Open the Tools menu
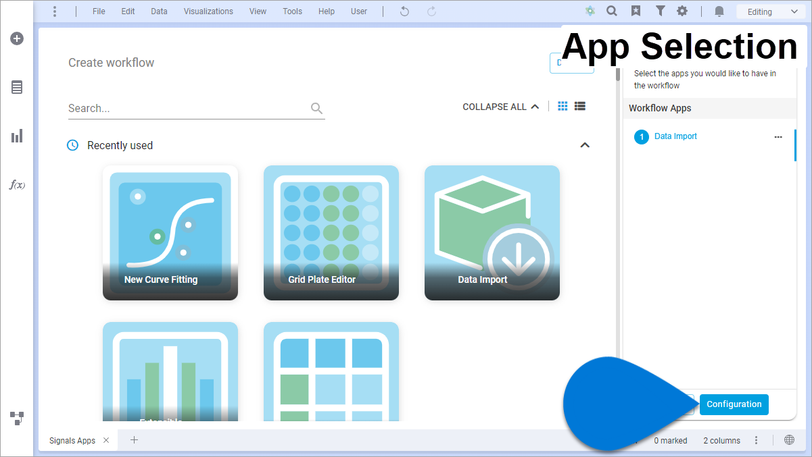Image resolution: width=812 pixels, height=457 pixels. click(293, 11)
